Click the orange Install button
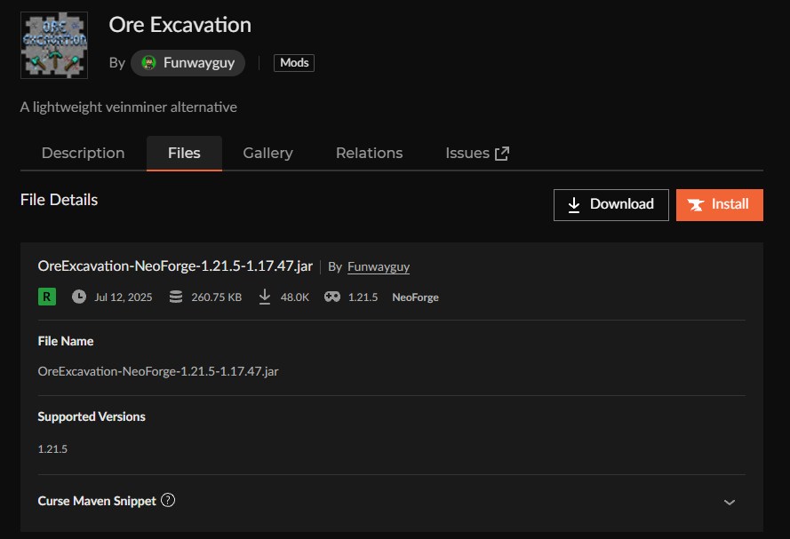The height and width of the screenshot is (539, 790). (720, 204)
